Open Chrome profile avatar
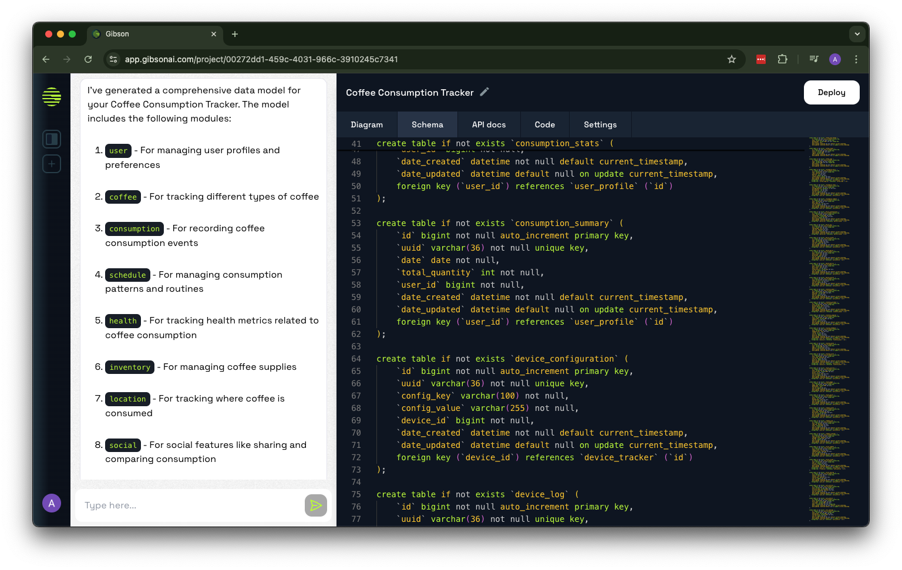This screenshot has width=902, height=570. pyautogui.click(x=835, y=59)
